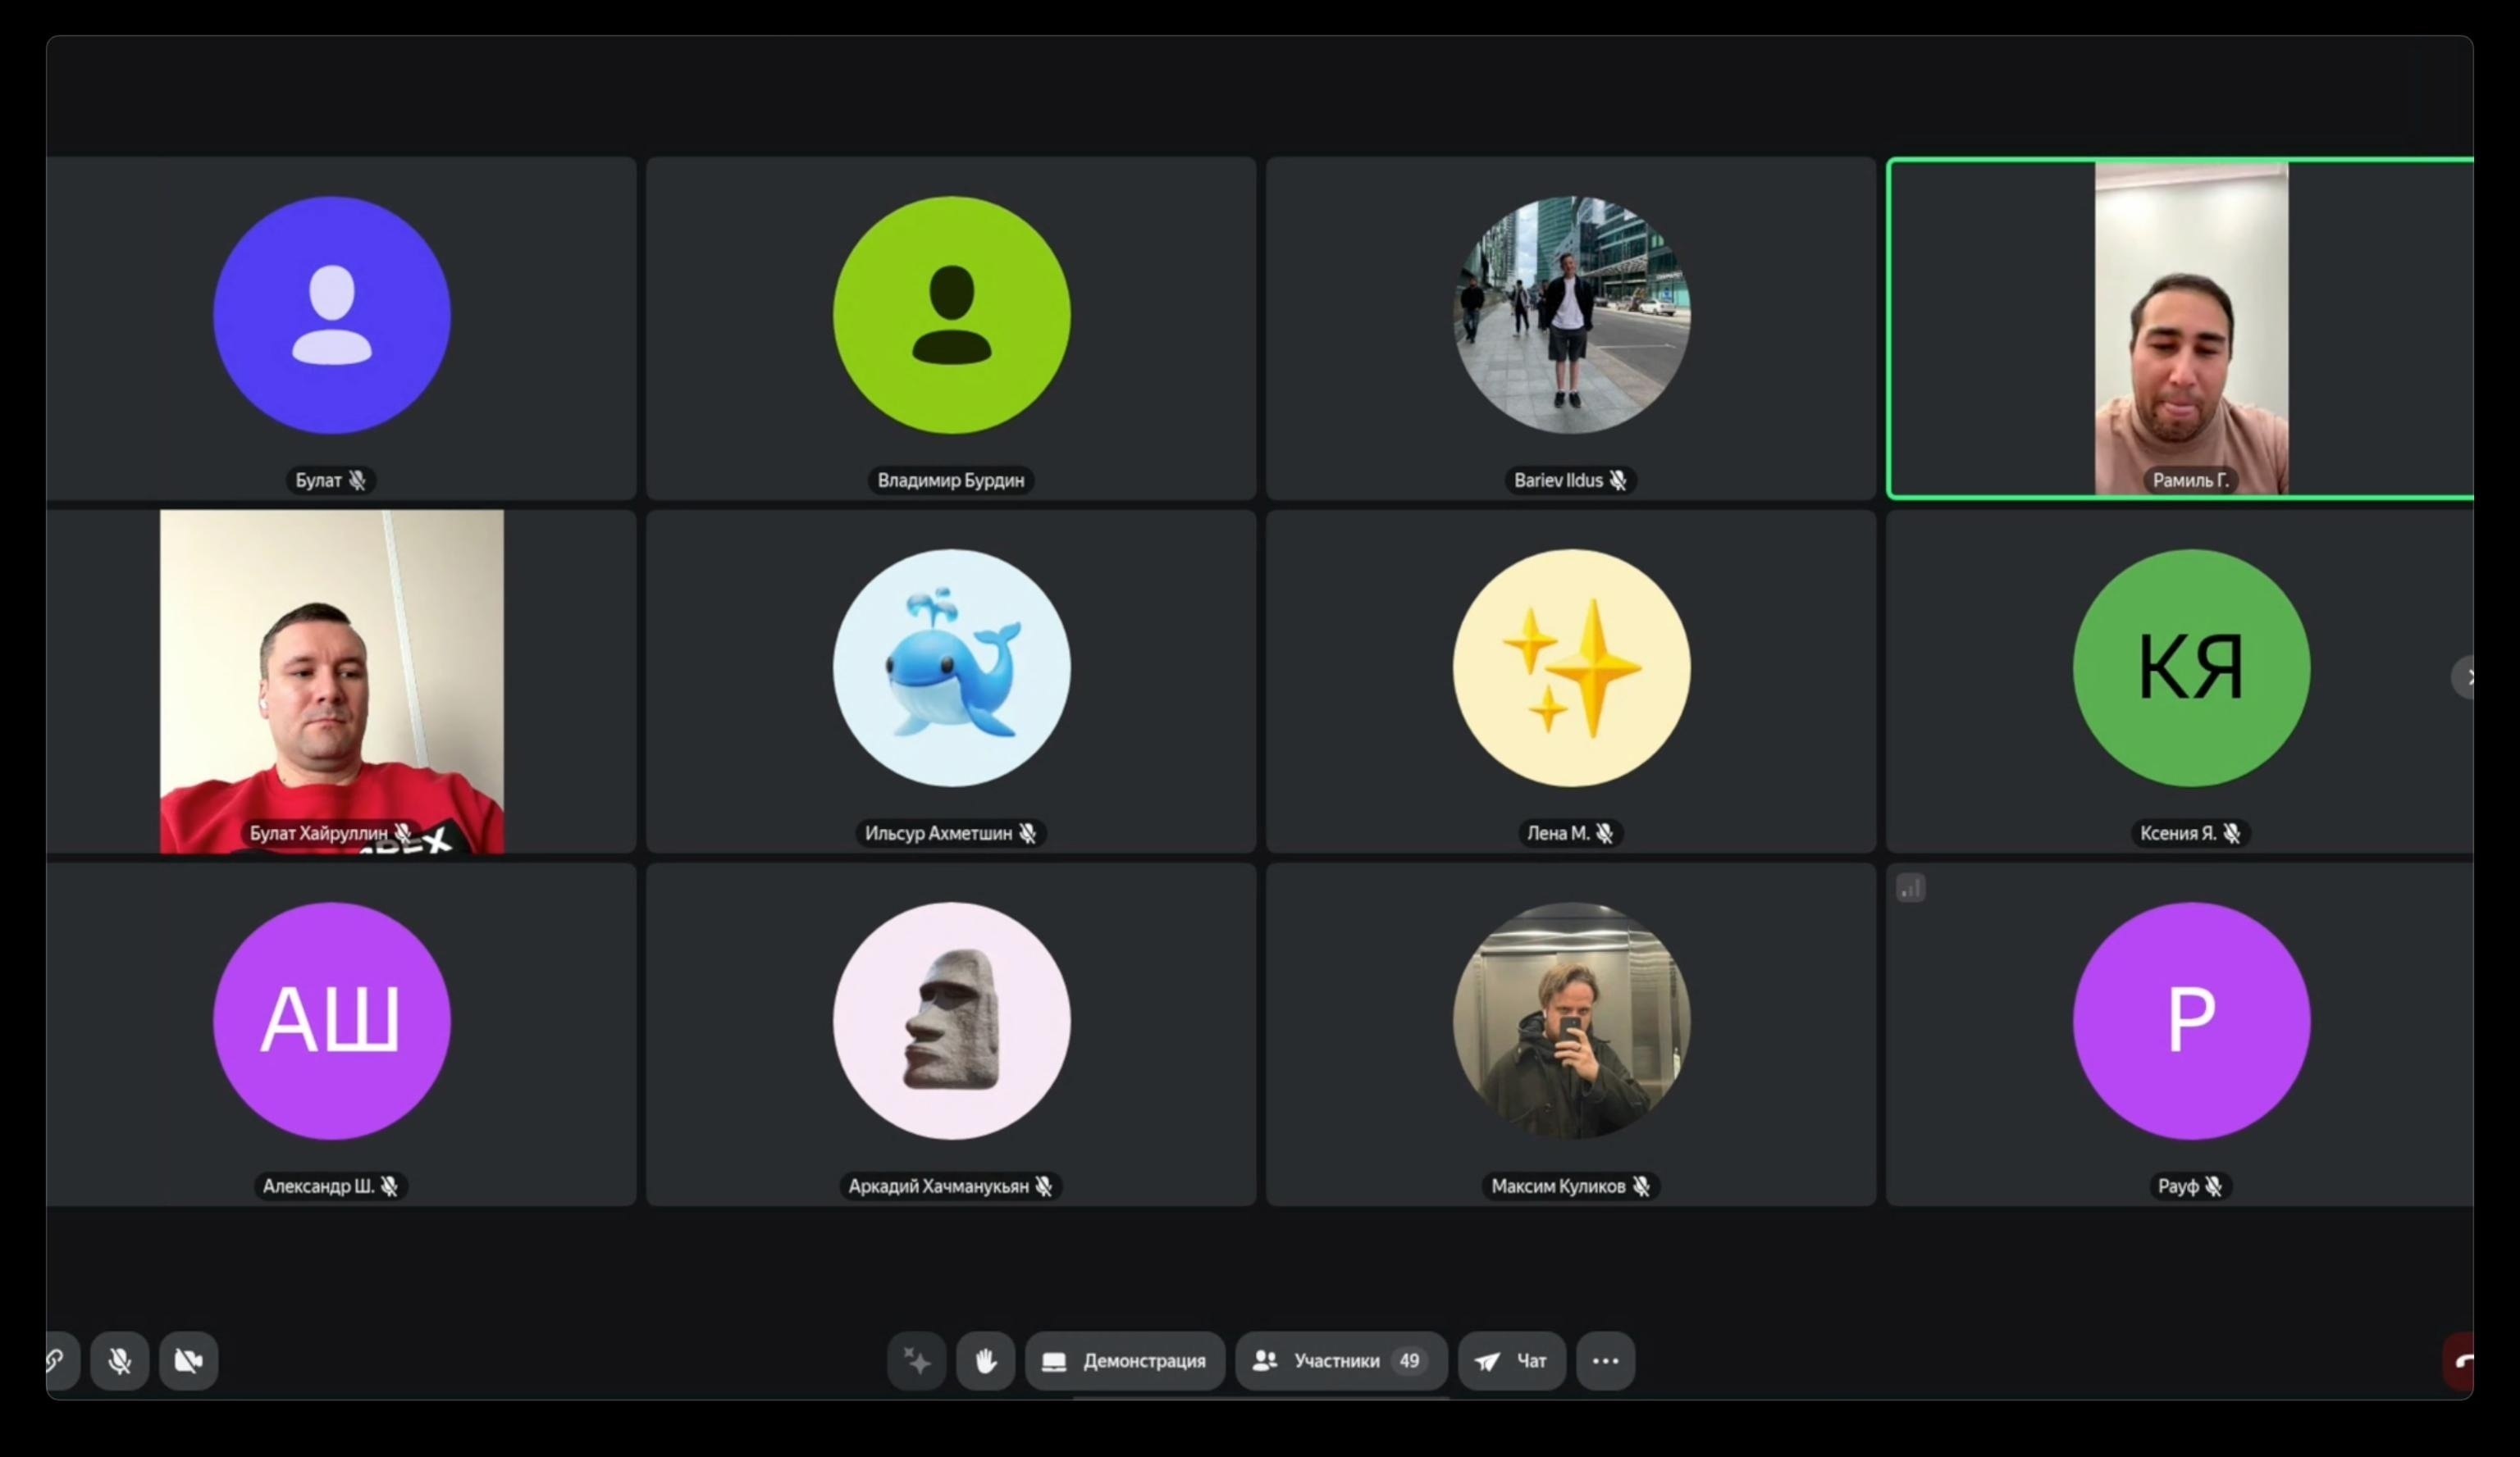Click the muted mic icon next to Булат
2520x1457 pixels.
click(x=357, y=480)
